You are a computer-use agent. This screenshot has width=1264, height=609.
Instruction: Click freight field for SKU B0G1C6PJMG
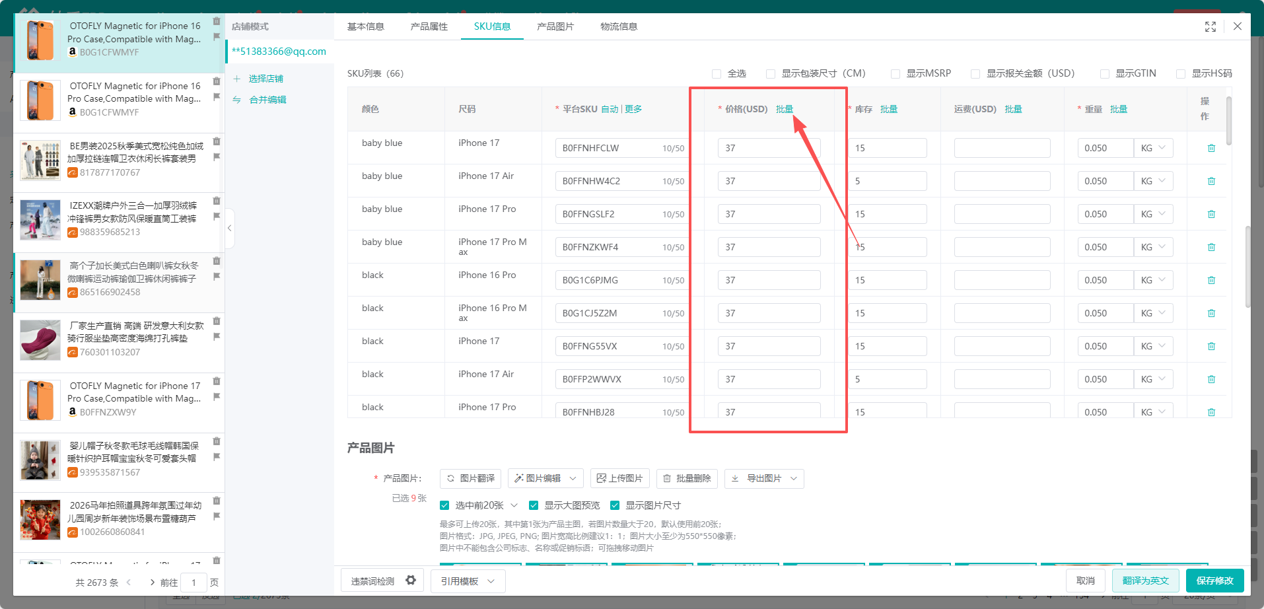pos(1002,280)
